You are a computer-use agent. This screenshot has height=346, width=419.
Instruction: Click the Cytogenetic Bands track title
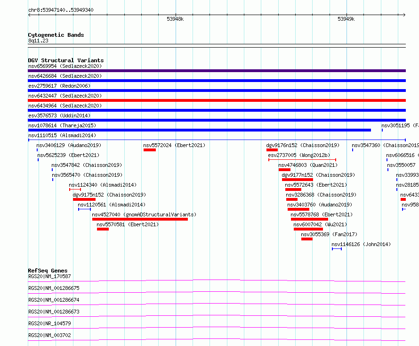tap(56, 35)
